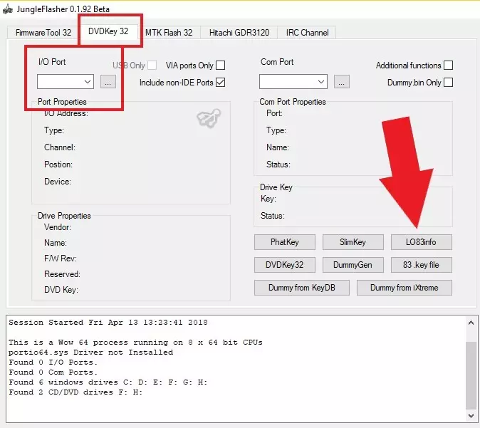Screen dimensions: 480x428
Task: Switch to the MTK Flash 32 tab
Action: click(169, 33)
